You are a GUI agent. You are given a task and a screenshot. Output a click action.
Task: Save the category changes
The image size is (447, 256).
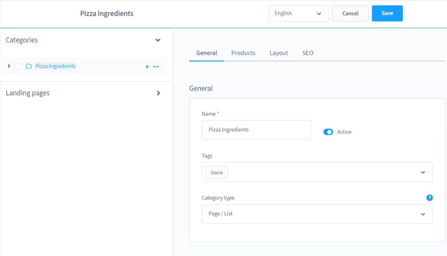tap(387, 13)
